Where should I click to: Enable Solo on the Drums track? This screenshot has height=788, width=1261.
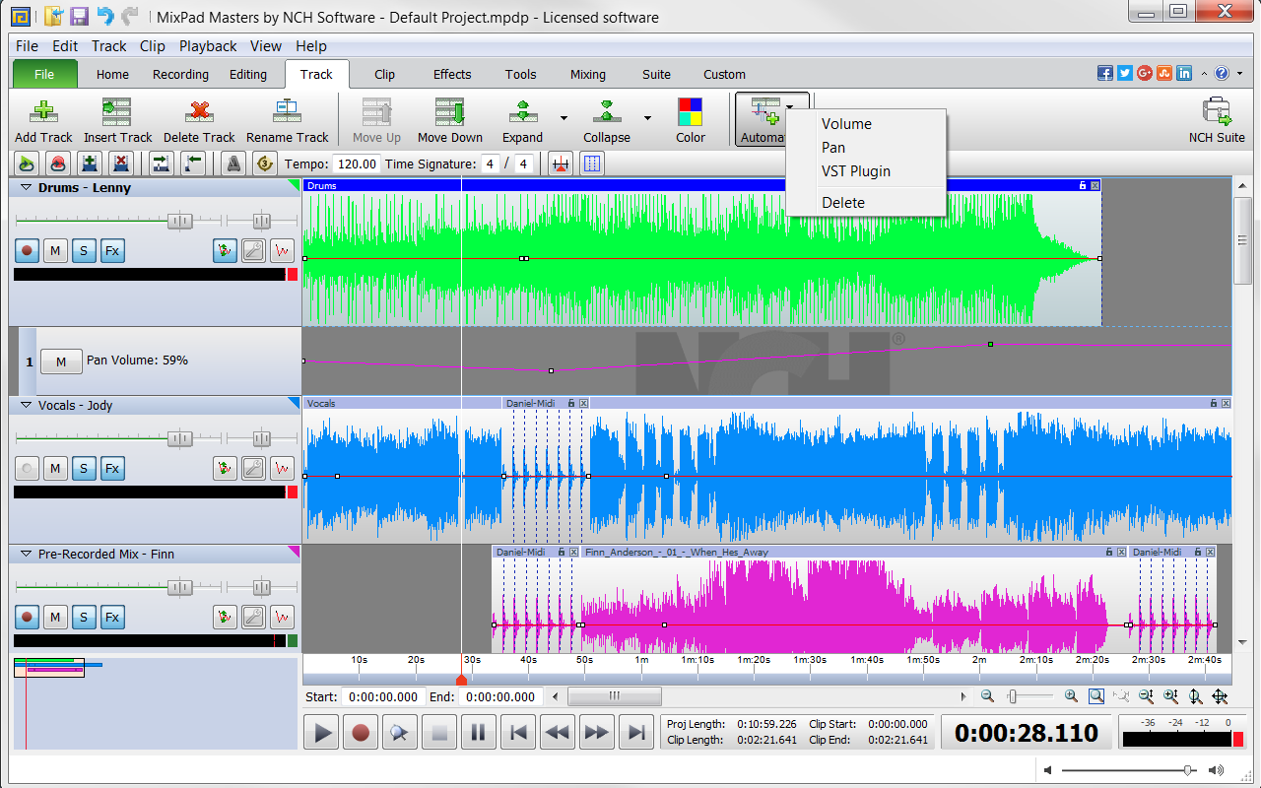point(84,250)
